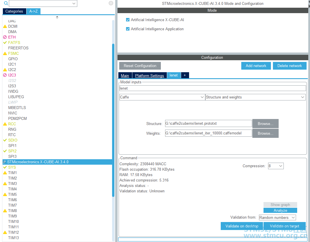The width and height of the screenshot is (310, 242).
Task: Browse for the Structure file
Action: click(x=265, y=124)
